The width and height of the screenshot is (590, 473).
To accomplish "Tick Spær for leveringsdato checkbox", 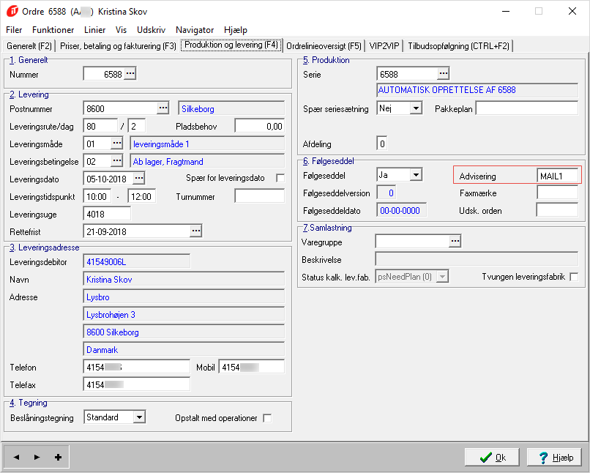I will pos(280,178).
